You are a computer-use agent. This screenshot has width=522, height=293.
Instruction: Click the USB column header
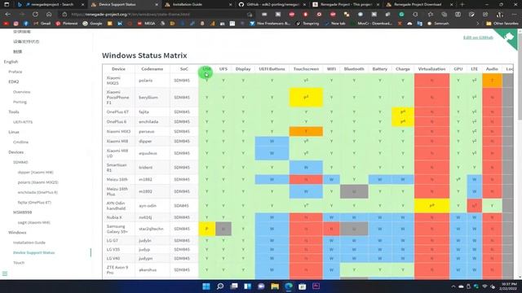pyautogui.click(x=206, y=68)
